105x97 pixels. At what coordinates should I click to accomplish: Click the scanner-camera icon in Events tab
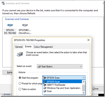point(20,54)
